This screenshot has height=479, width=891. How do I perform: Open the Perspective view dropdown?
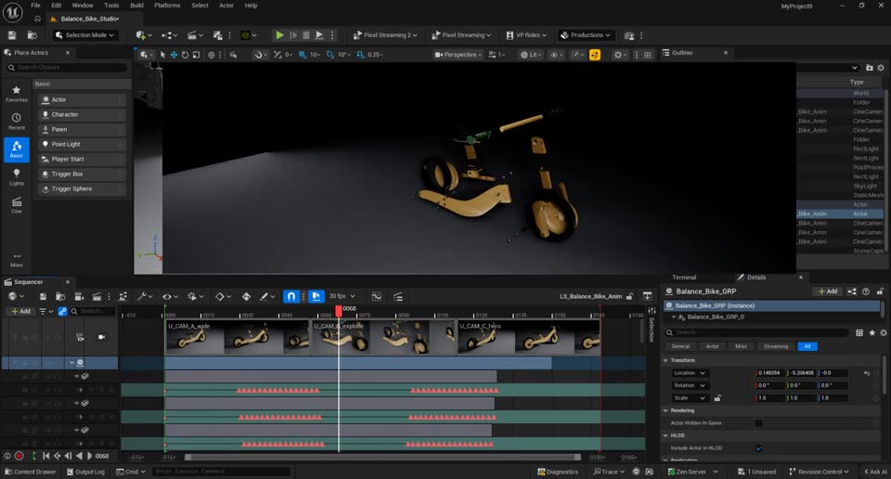[x=458, y=55]
